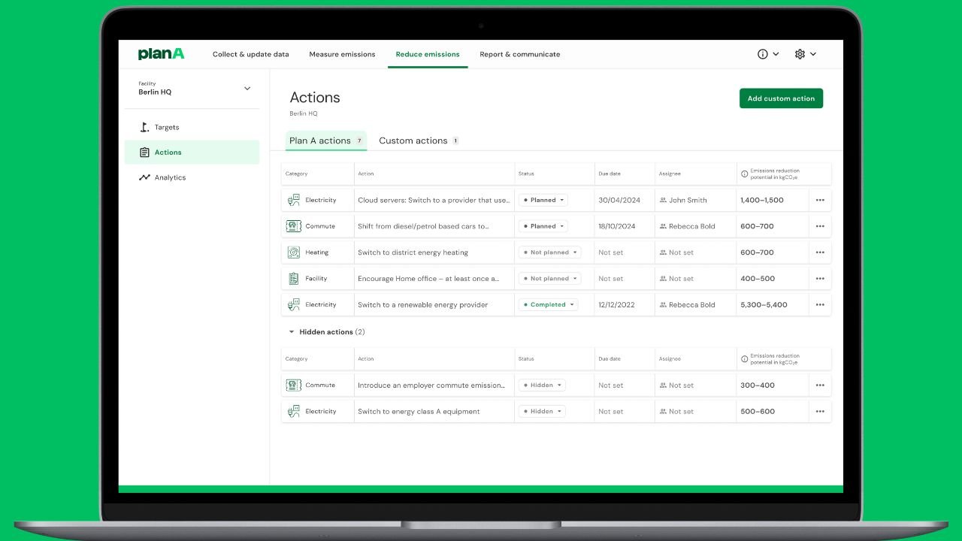
Task: Open Hidden status dropdown for employer commute
Action: tap(542, 385)
